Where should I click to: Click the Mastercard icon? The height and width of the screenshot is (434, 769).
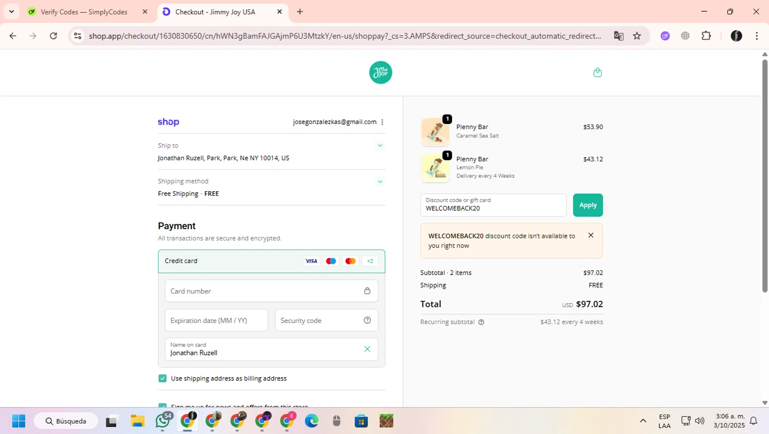click(350, 261)
